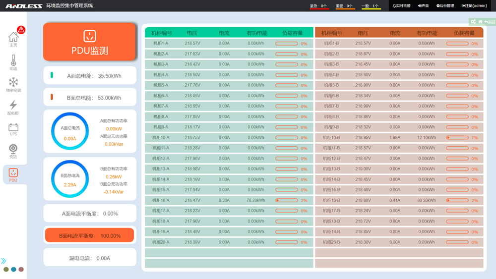The height and width of the screenshot is (279, 496).
Task: Click the 紧急 urgent alarm counter
Action: [318, 6]
